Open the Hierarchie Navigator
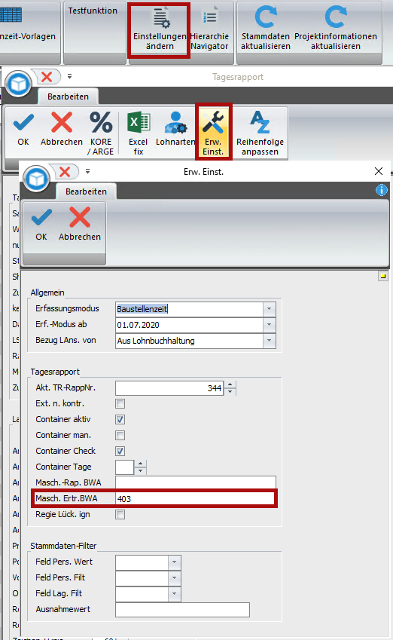The image size is (393, 640). [x=209, y=29]
